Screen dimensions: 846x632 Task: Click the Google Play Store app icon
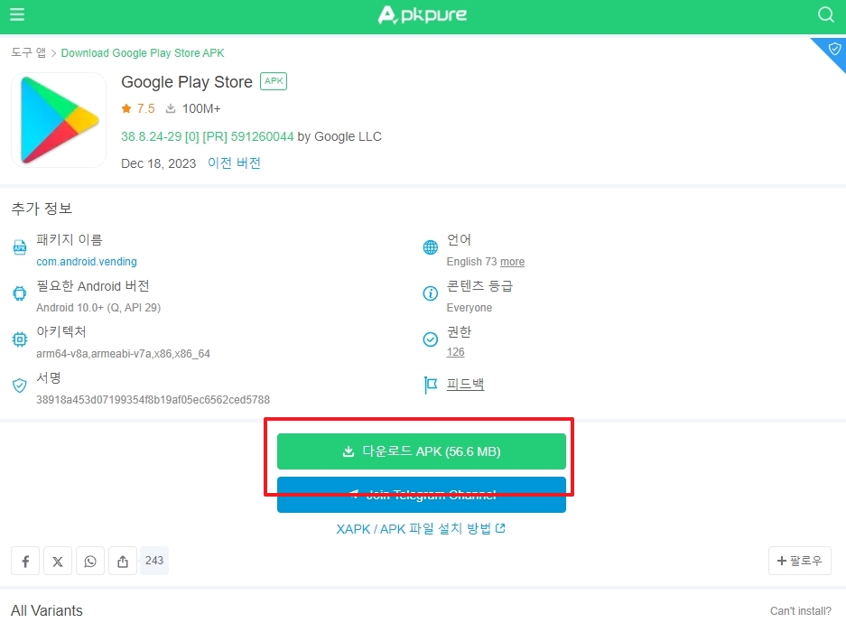59,120
